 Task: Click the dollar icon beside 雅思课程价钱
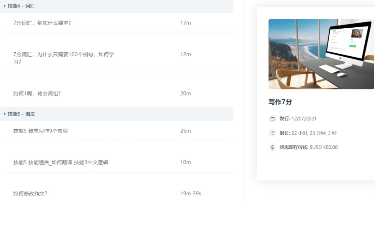[272, 147]
